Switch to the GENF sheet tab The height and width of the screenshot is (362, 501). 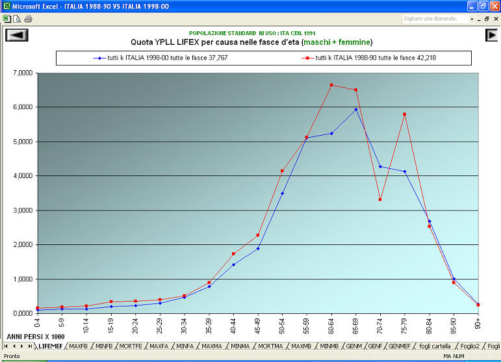[x=375, y=346]
